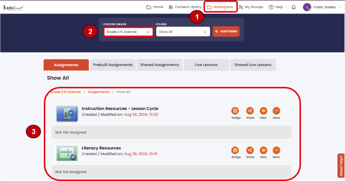Switch to the Shared Live Lessons tab
This screenshot has width=345, height=181.
tap(253, 65)
